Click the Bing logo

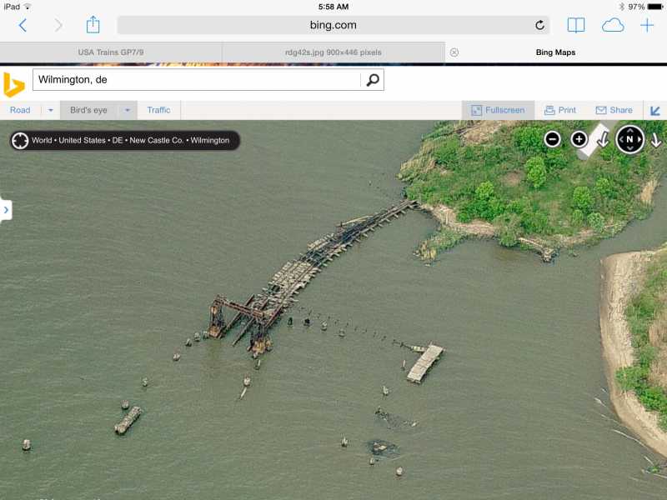[x=13, y=84]
